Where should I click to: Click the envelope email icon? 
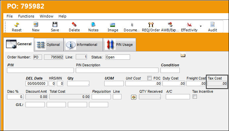pyautogui.click(x=183, y=55)
